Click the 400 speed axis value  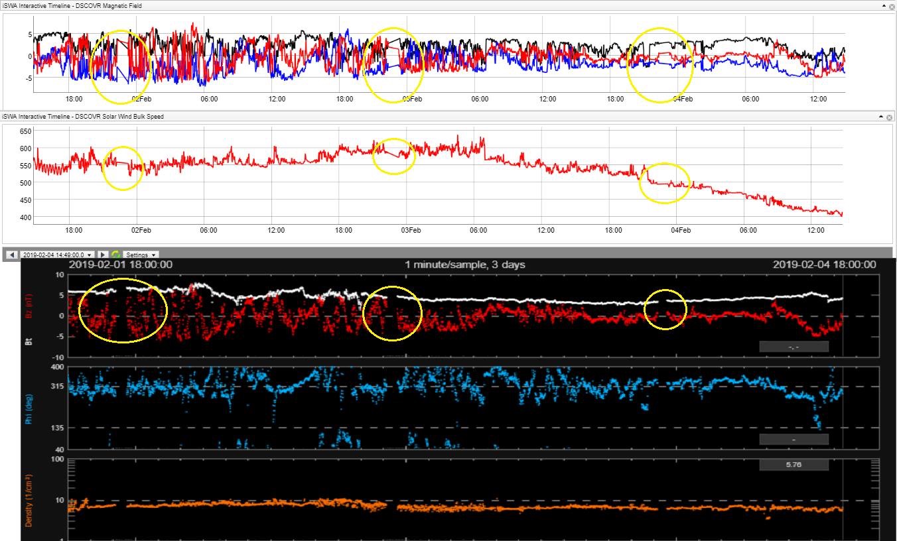point(25,217)
